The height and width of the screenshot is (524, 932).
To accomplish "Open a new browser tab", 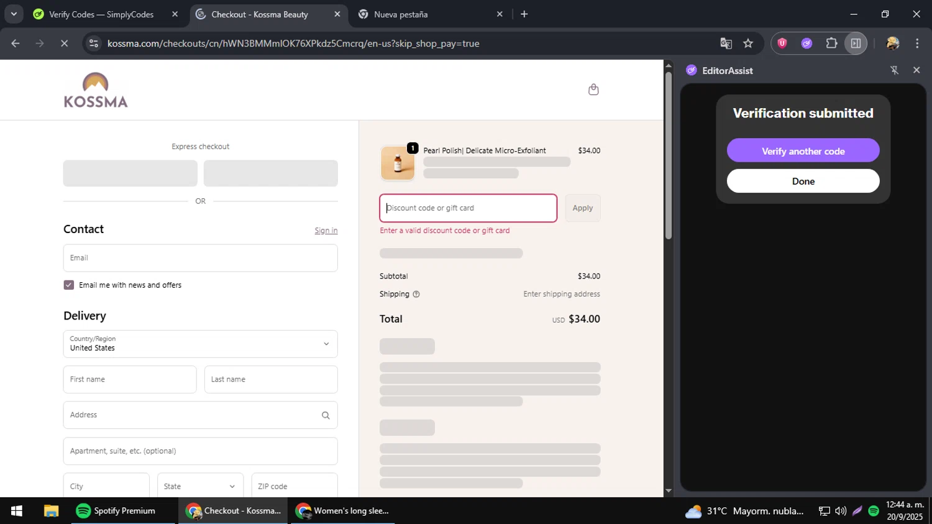I will point(524,14).
